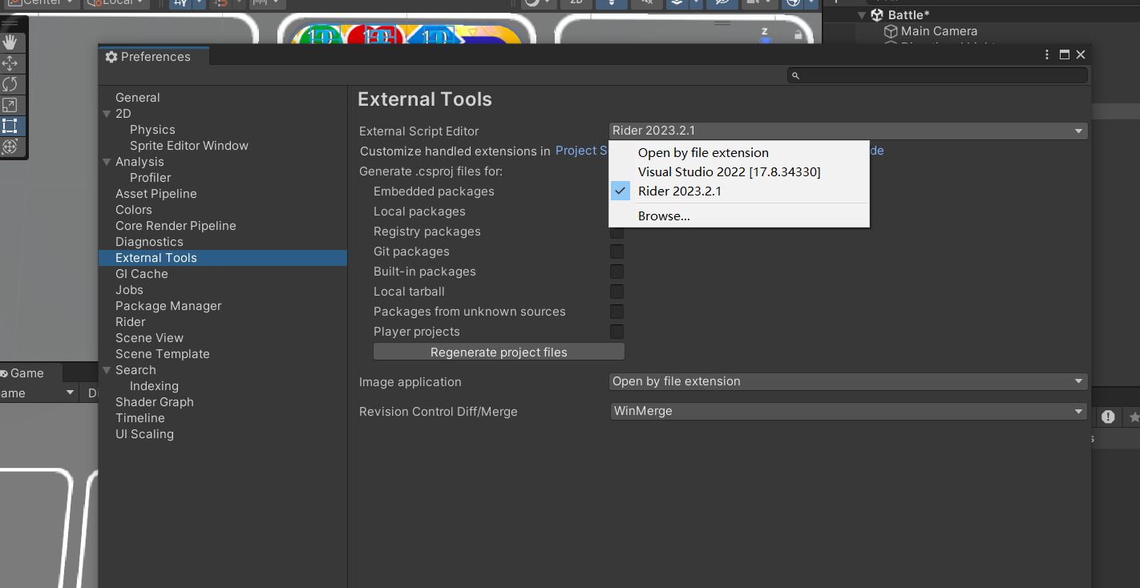Enable the Built-in packages checkbox

click(616, 272)
